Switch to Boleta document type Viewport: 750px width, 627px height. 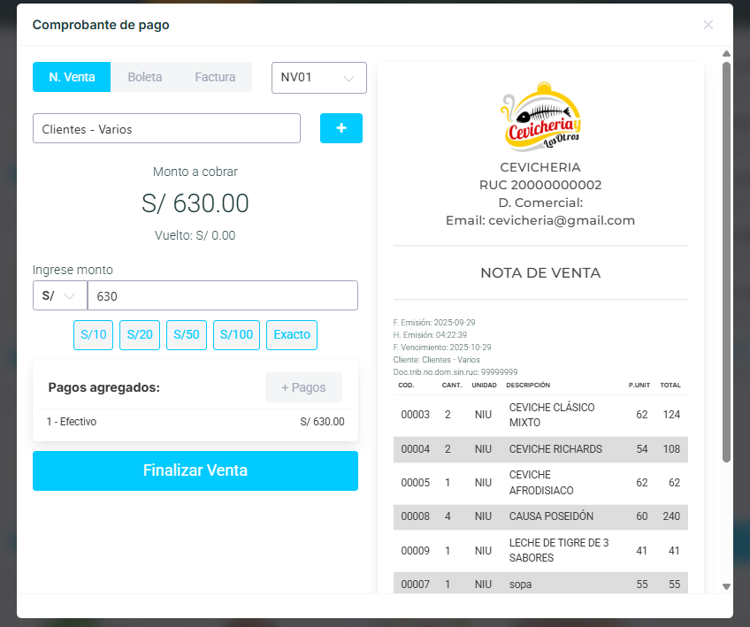pos(145,77)
